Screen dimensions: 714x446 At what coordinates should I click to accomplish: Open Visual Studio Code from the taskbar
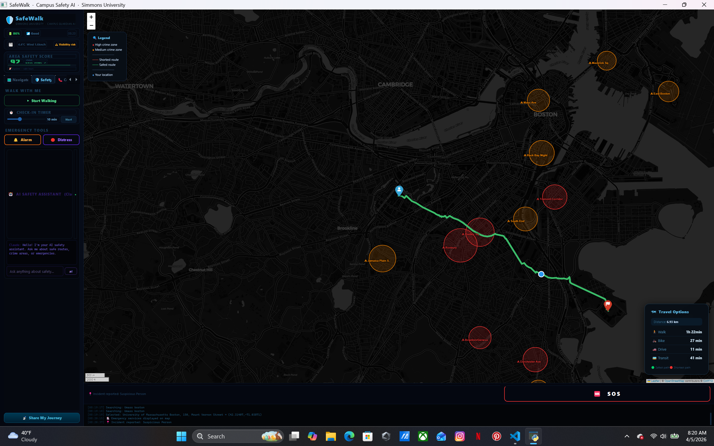point(515,436)
